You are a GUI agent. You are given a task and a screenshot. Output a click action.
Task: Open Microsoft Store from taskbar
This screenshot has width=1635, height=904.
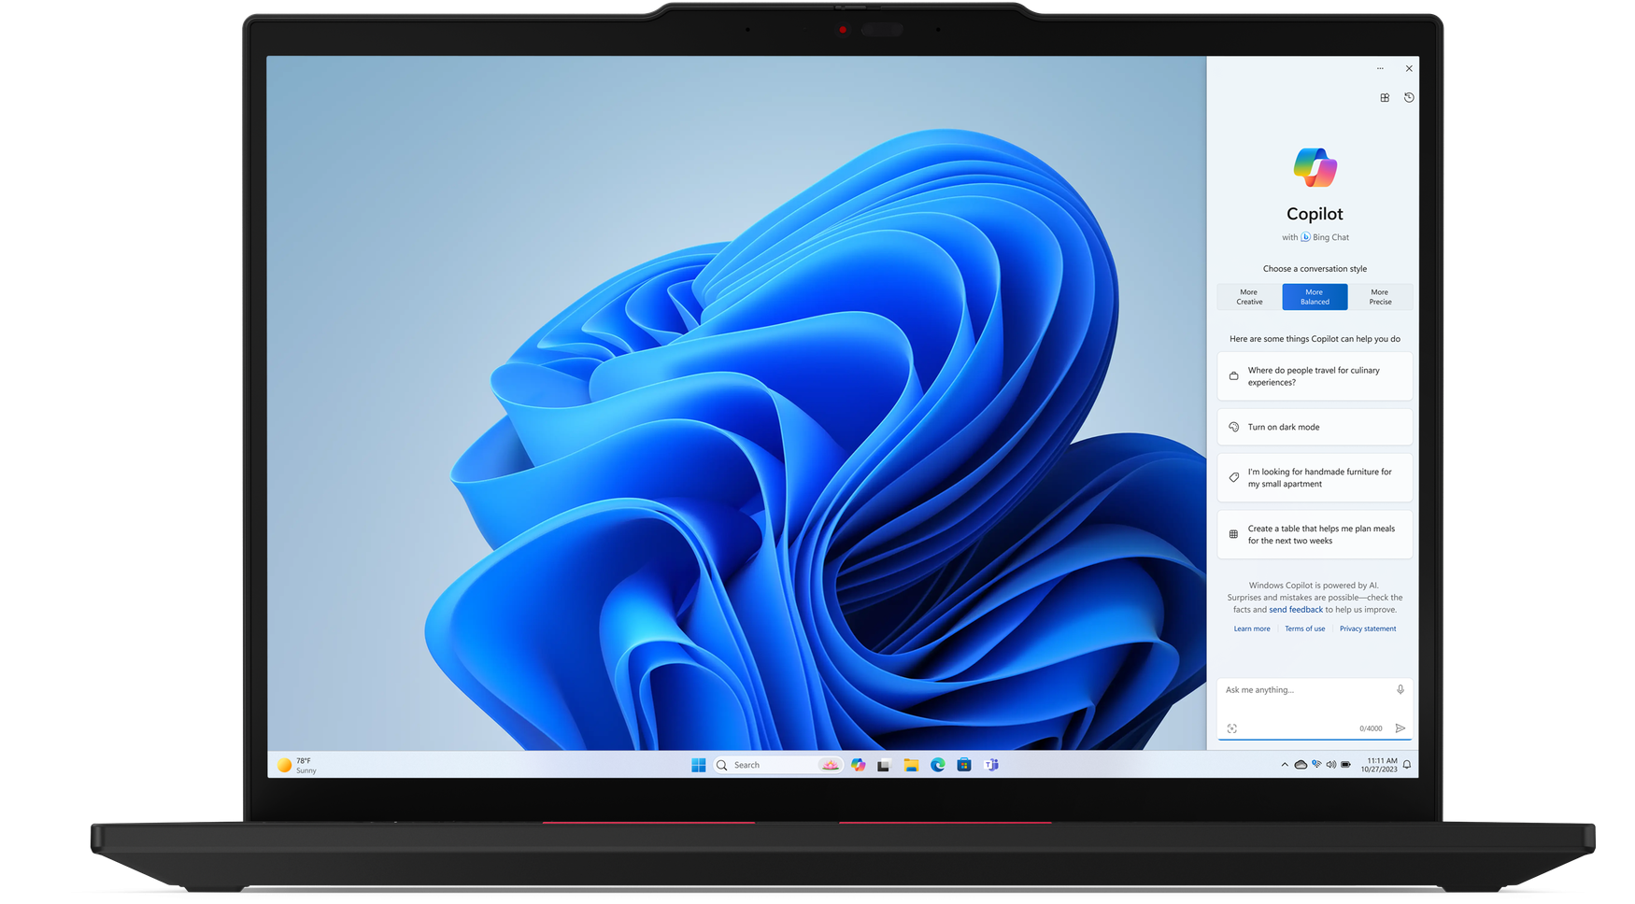964,765
